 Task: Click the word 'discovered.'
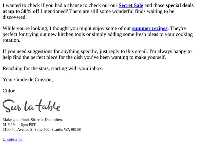(x=15, y=17)
